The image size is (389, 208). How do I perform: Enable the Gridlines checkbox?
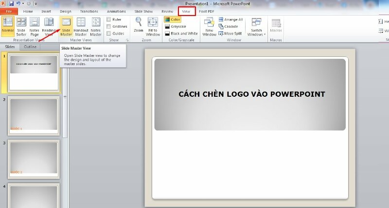(108, 26)
